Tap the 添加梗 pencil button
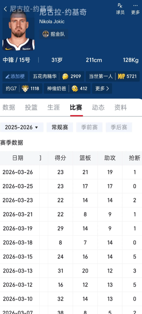142x314 pixels. pos(15,76)
